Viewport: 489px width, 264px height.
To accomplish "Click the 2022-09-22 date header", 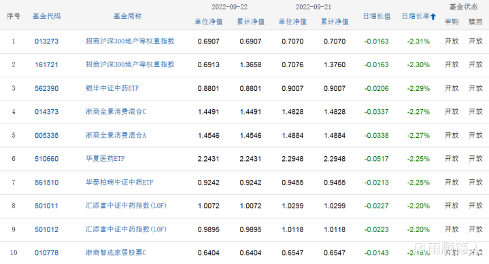I will coord(229,7).
